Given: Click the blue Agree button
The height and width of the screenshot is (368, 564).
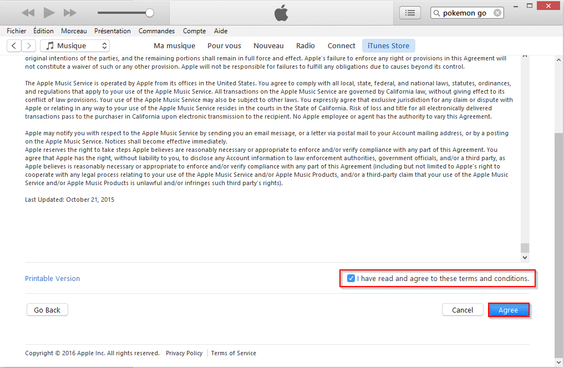Looking at the screenshot, I should click(x=508, y=310).
